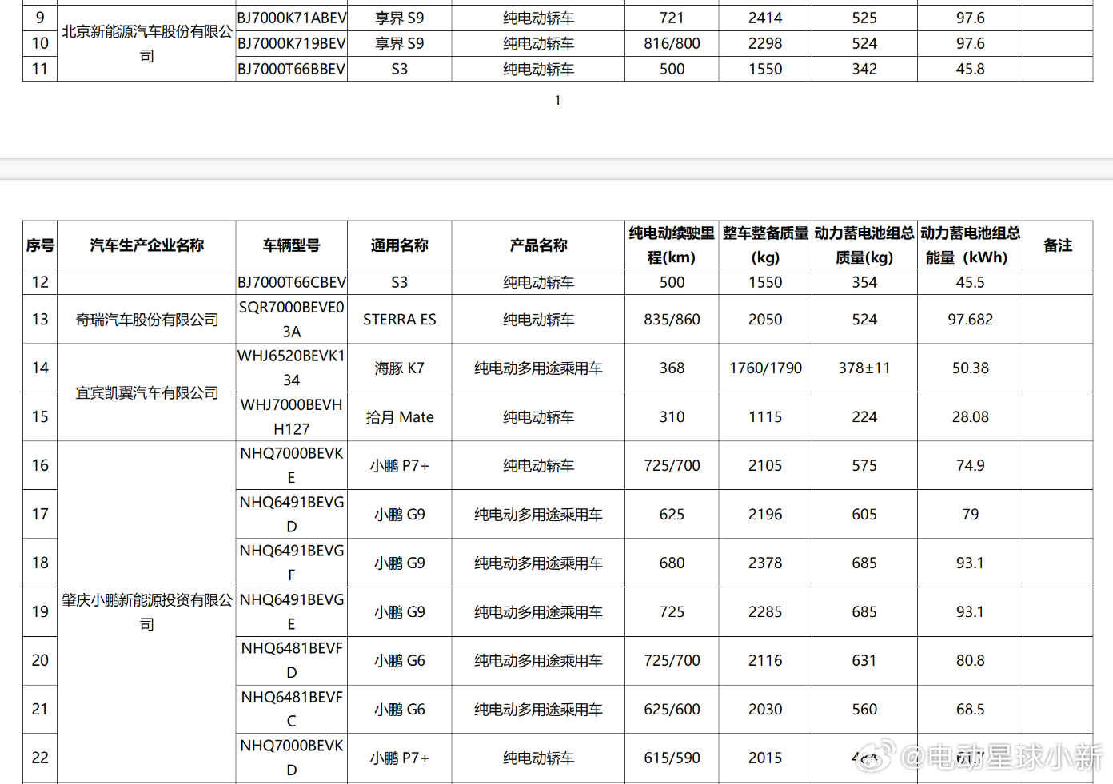1113x784 pixels.
Task: Select the 奇瑞汽车股份有限公司 company cell
Action: coord(146,320)
